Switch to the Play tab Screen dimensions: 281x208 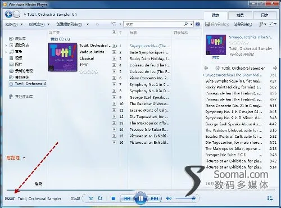pos(215,15)
